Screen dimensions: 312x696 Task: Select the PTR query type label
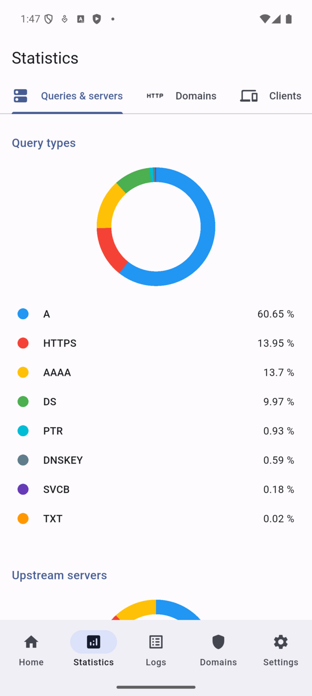pos(53,431)
